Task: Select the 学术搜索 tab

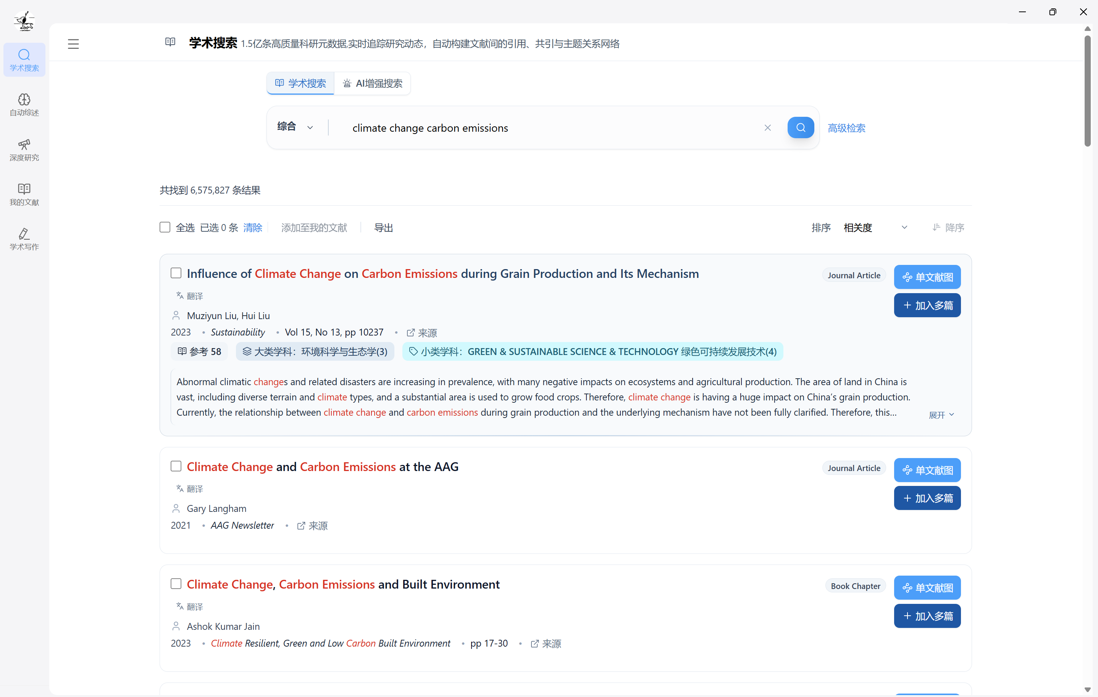Action: [x=300, y=83]
